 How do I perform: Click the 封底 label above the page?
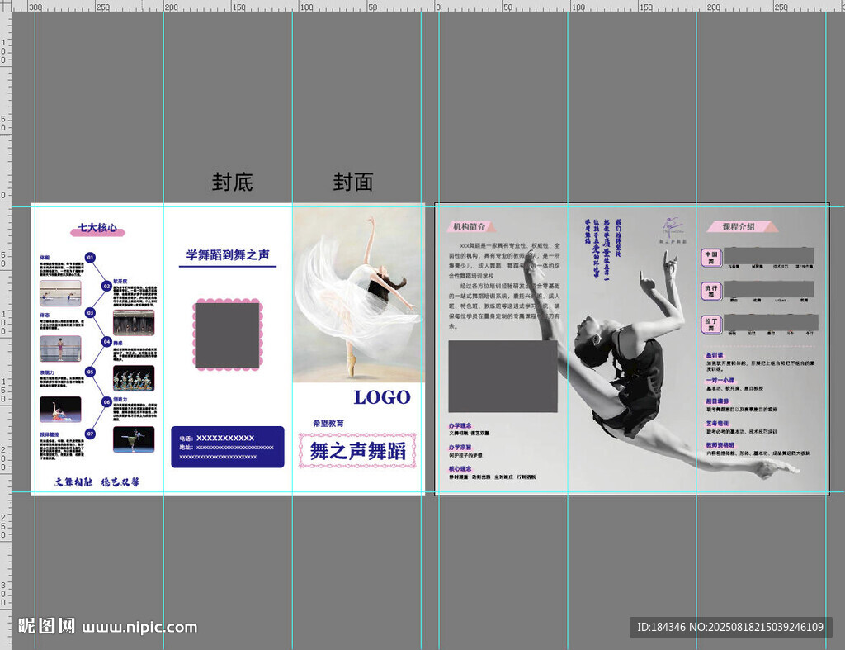pos(232,182)
